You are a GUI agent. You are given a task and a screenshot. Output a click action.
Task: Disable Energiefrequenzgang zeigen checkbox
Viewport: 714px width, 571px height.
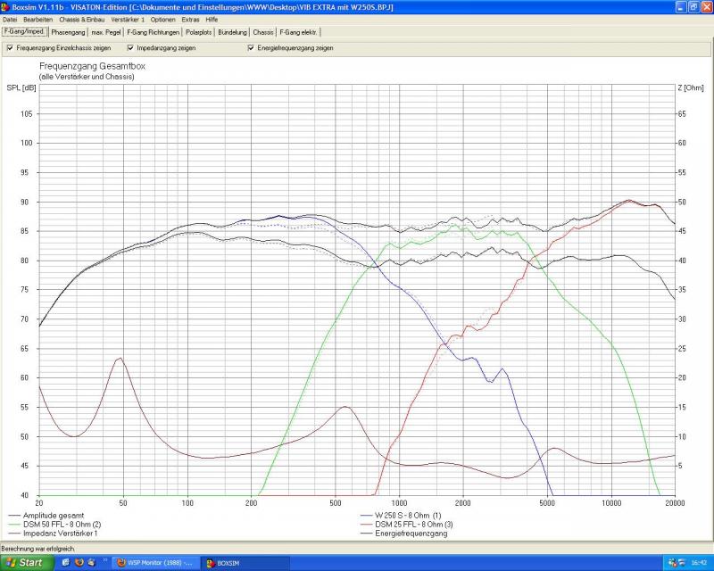251,48
